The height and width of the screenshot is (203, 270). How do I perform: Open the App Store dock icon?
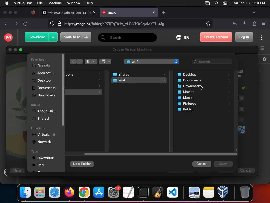tap(99, 192)
